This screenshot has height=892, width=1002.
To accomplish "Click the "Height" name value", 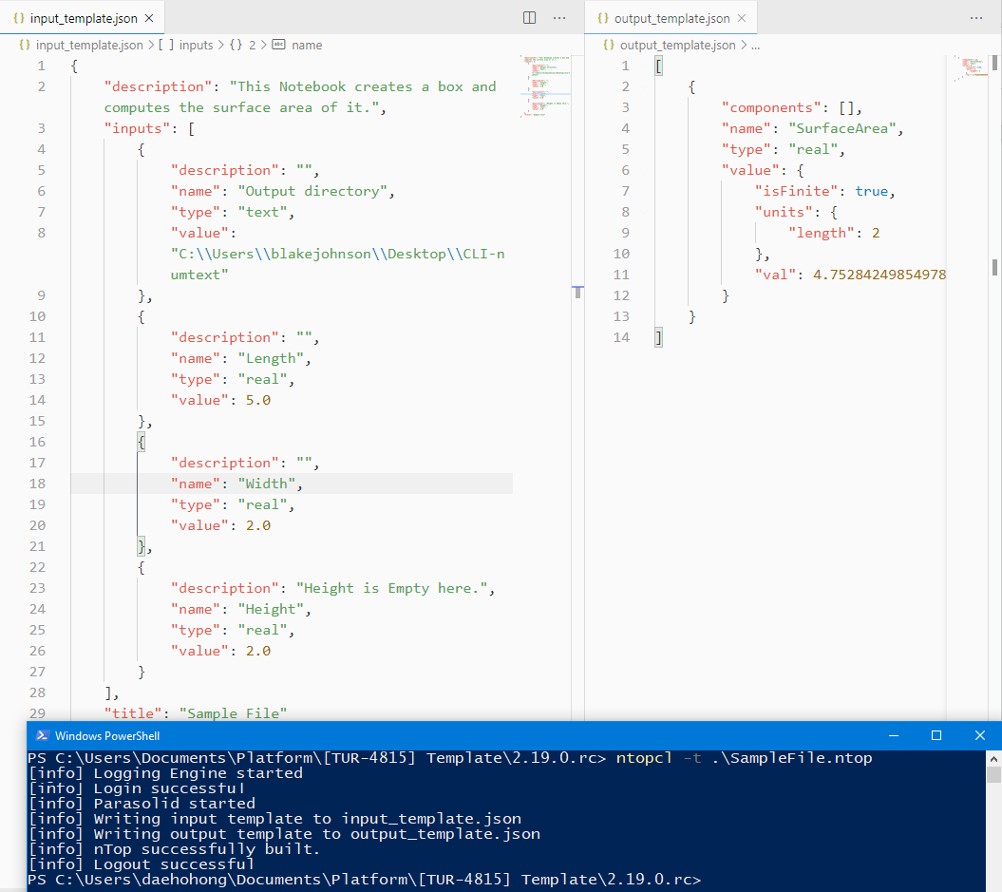I will [x=271, y=609].
